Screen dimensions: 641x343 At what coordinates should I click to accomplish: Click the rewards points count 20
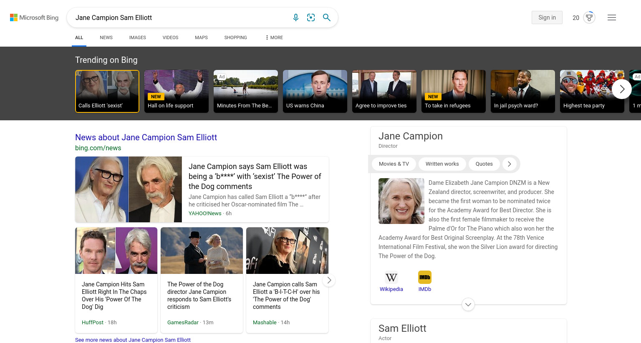(576, 17)
